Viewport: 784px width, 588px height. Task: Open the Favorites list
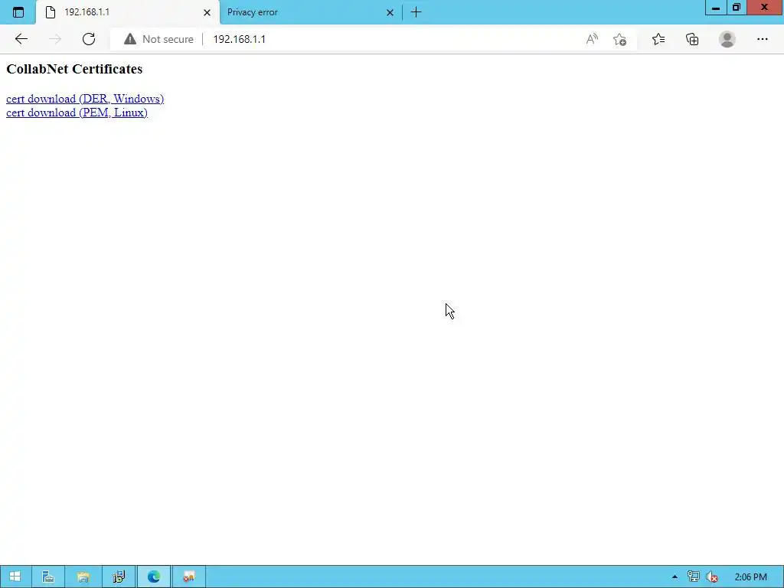(658, 39)
